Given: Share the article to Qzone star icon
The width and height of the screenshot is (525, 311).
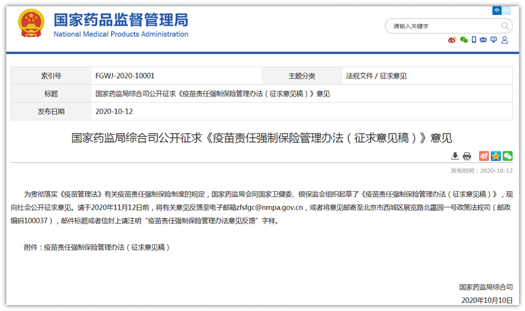Looking at the screenshot, I should click(496, 156).
